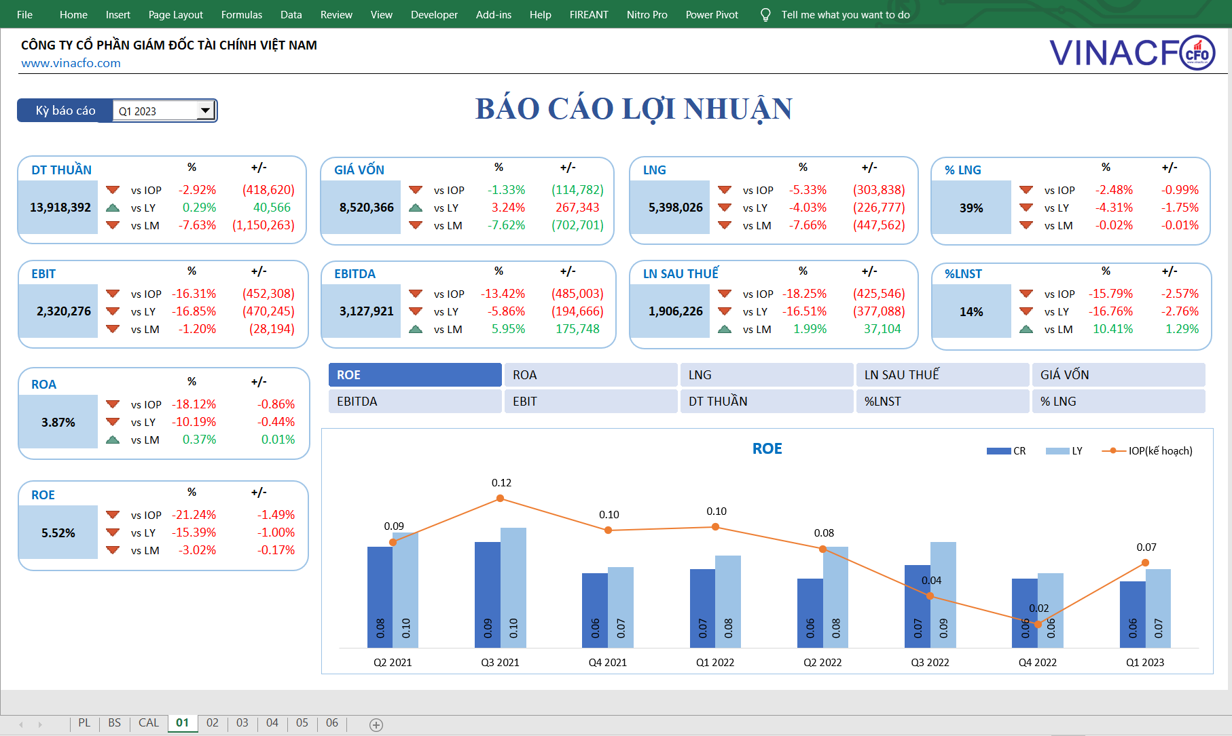Image resolution: width=1232 pixels, height=736 pixels.
Task: Open the Formulas ribbon tab
Action: 241,14
